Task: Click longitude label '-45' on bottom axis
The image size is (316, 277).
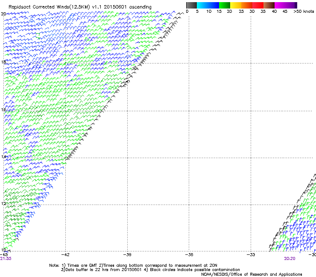Action: [4, 255]
